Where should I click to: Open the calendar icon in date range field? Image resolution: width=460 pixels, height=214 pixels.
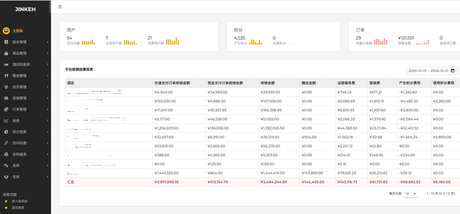coord(453,71)
